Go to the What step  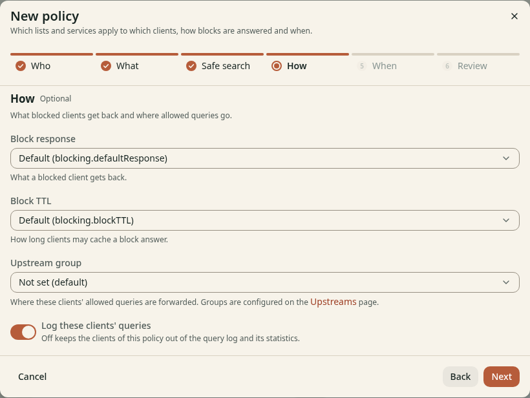coord(137,63)
